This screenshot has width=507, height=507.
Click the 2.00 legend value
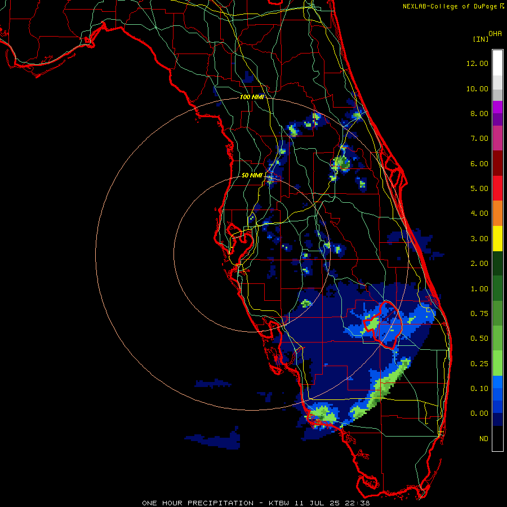[x=479, y=264]
